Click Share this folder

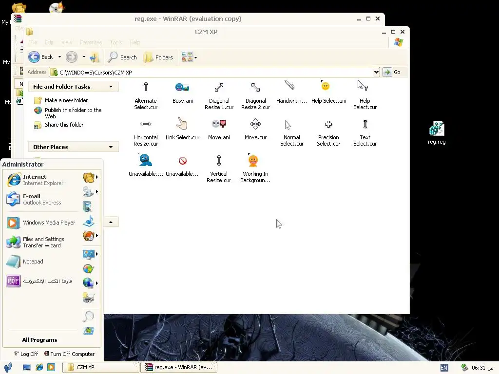point(59,125)
